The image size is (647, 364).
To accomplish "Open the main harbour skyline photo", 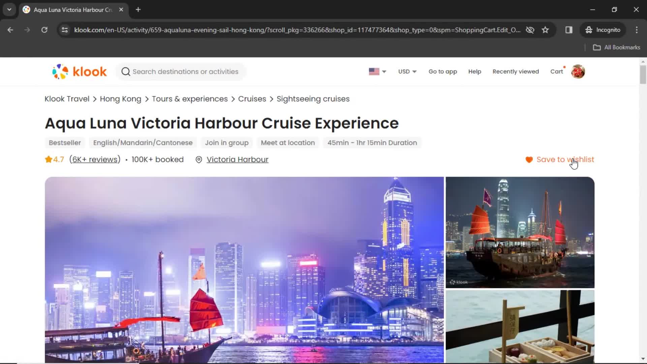I will click(244, 270).
